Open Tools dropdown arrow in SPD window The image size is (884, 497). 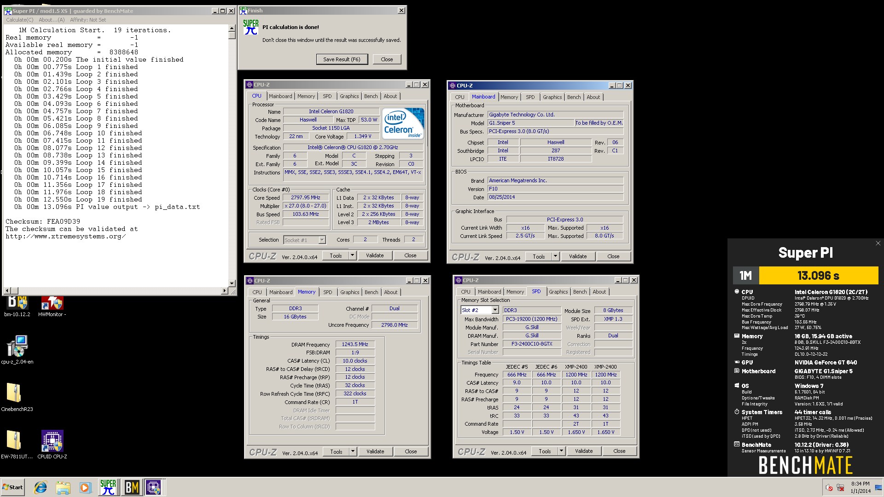coord(561,451)
